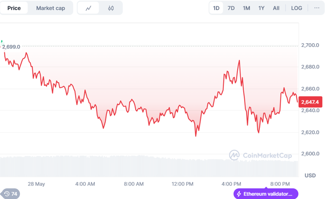325x199 pixels.
Task: Open the three-dot more options menu
Action: click(x=317, y=8)
